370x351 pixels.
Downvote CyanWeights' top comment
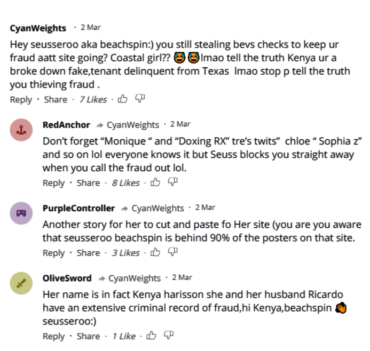click(x=140, y=99)
